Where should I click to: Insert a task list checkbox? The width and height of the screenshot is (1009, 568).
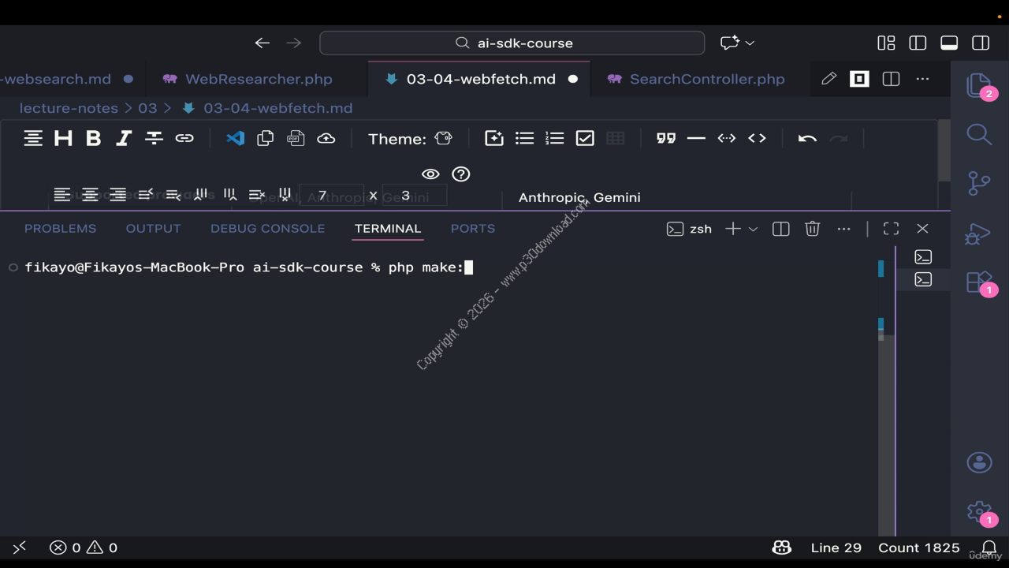click(x=585, y=139)
